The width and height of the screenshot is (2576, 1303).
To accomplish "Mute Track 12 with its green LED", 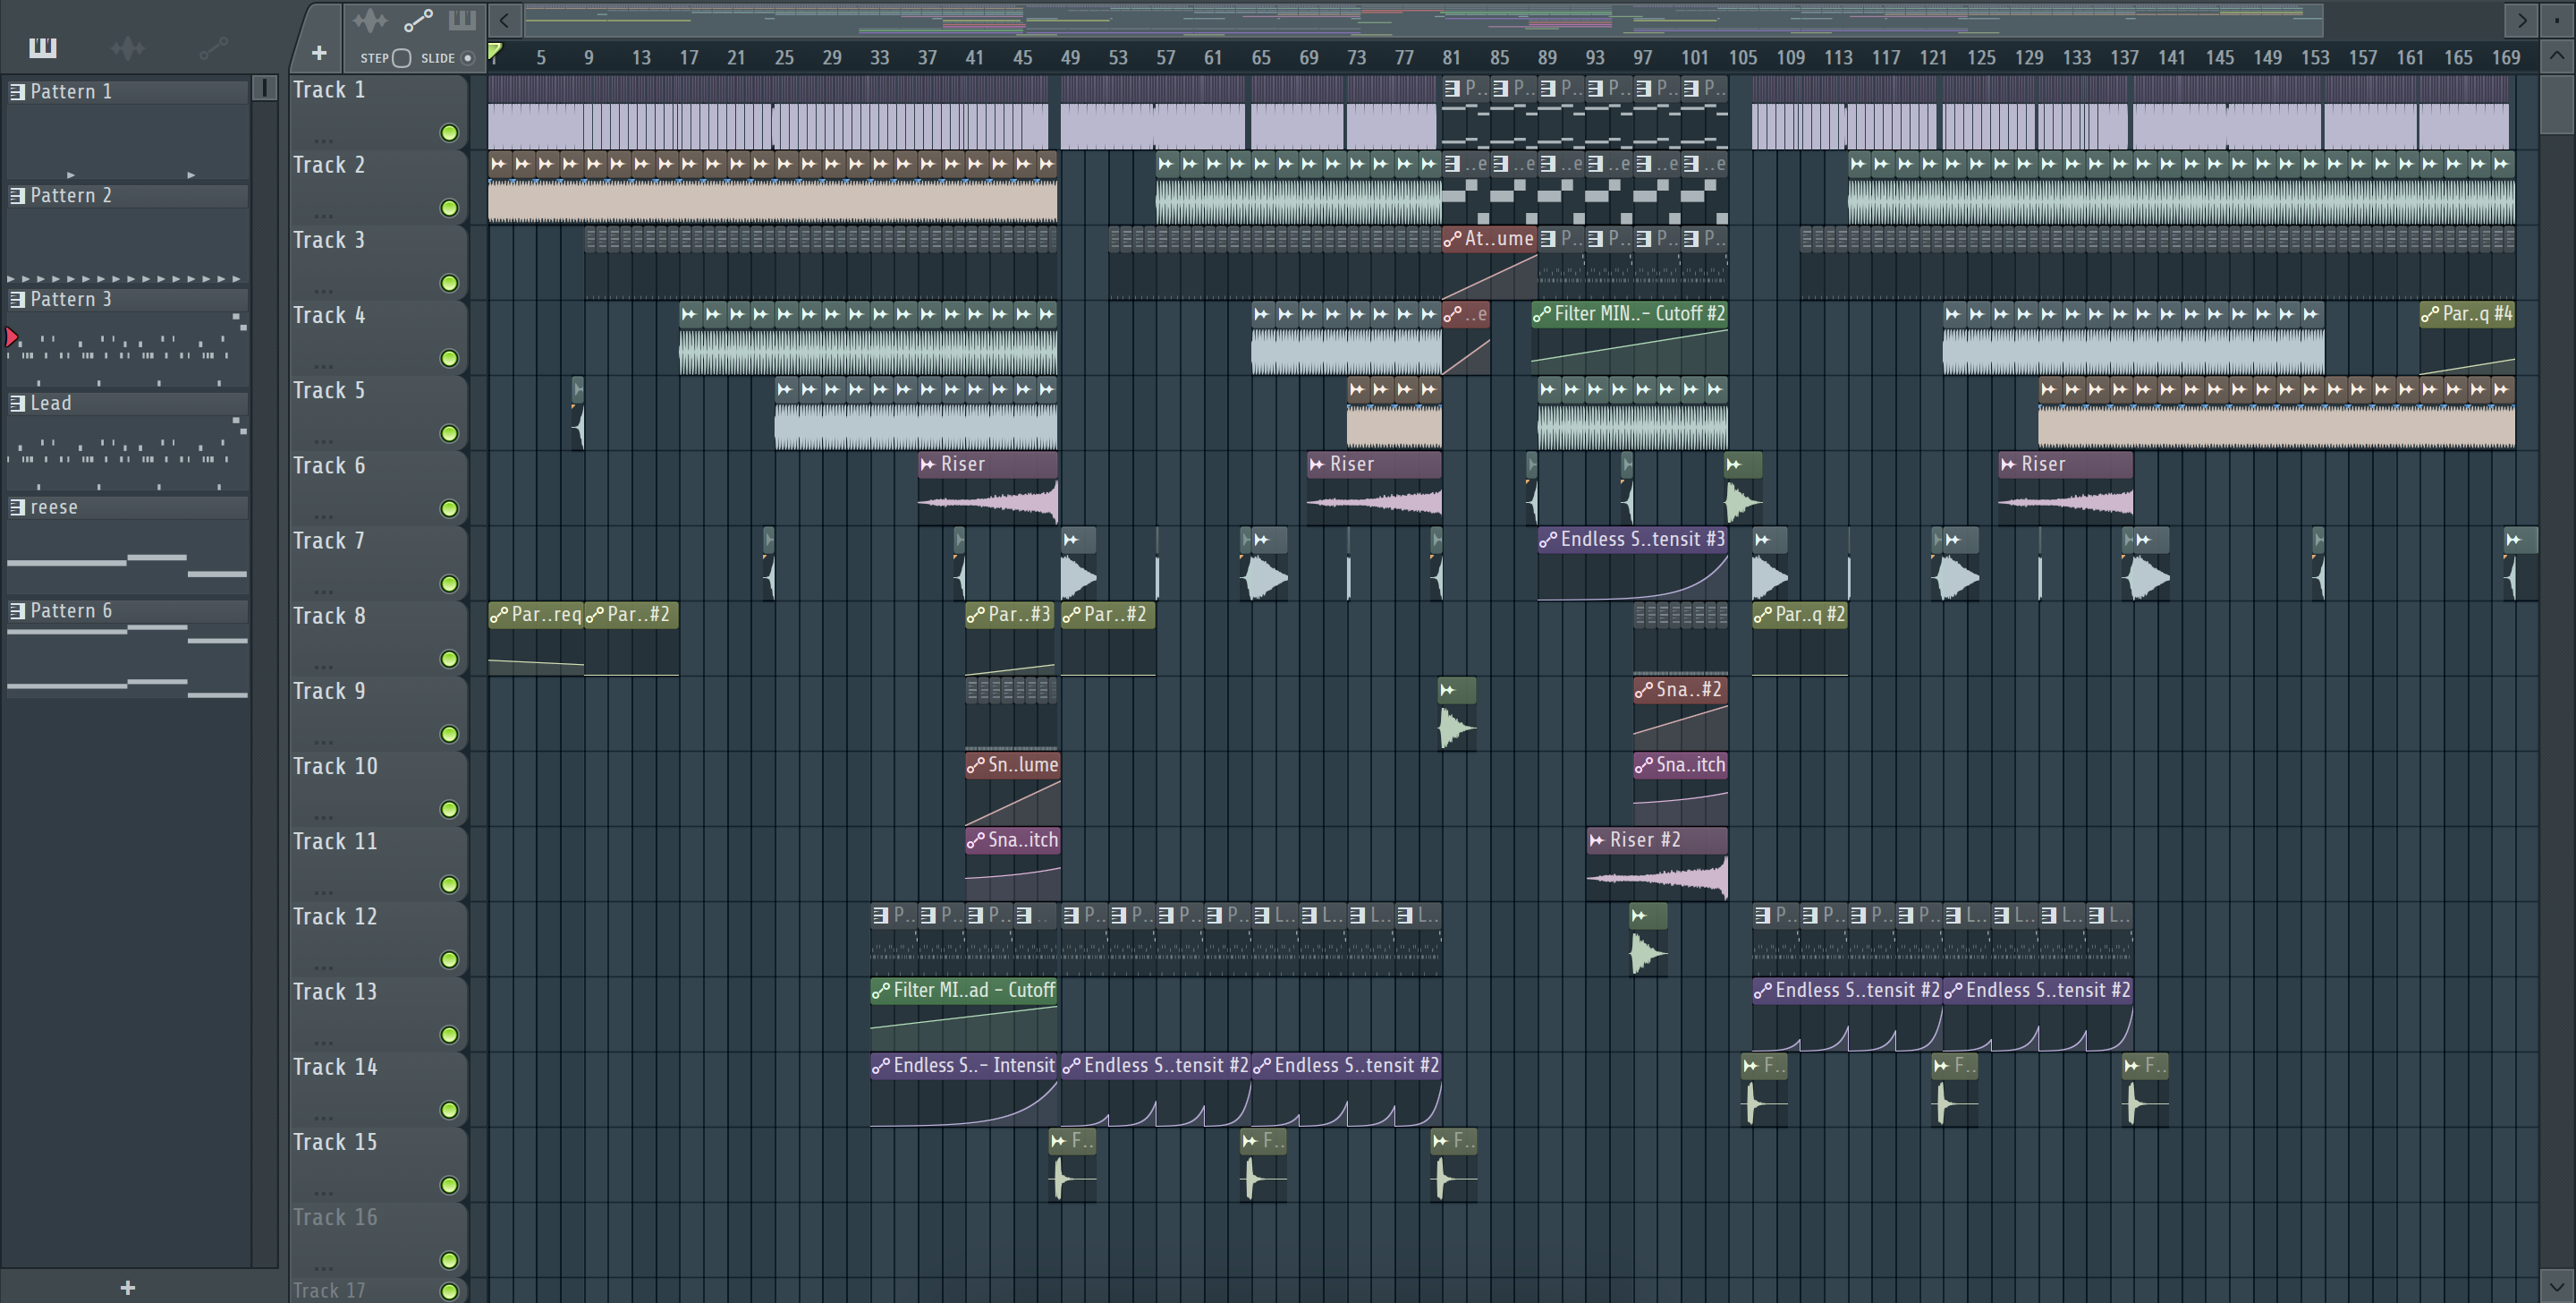I will tap(449, 959).
